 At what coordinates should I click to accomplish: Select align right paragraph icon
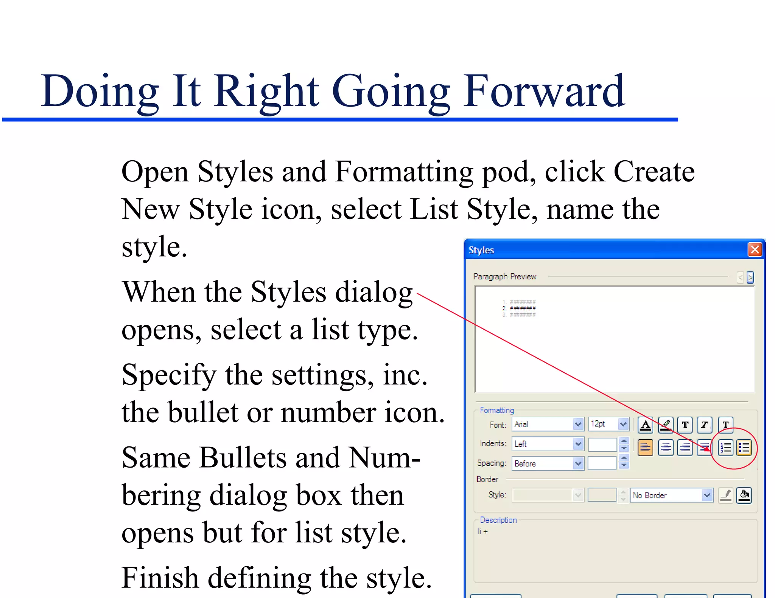tap(685, 448)
